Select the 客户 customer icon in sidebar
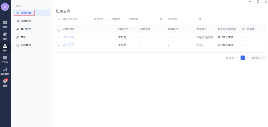The height and width of the screenshot is (127, 268). click(5, 46)
